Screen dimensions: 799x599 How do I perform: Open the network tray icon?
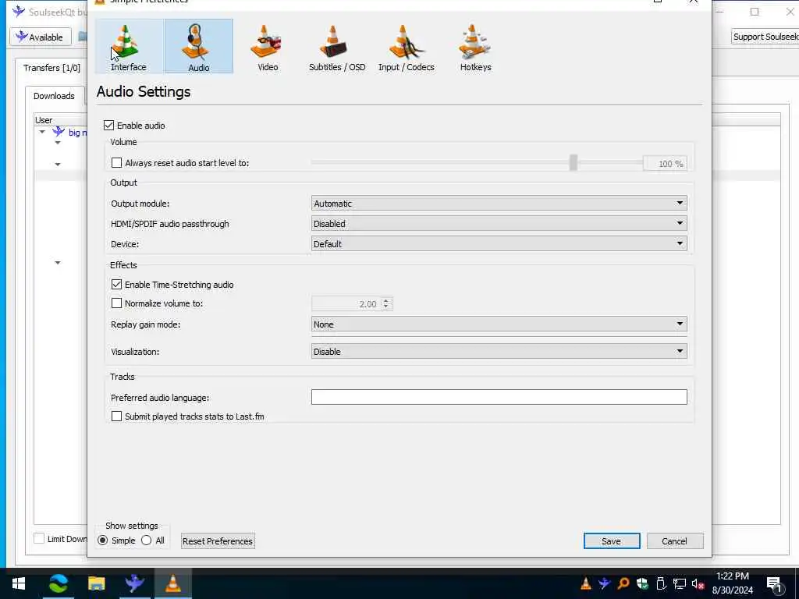[x=680, y=583]
